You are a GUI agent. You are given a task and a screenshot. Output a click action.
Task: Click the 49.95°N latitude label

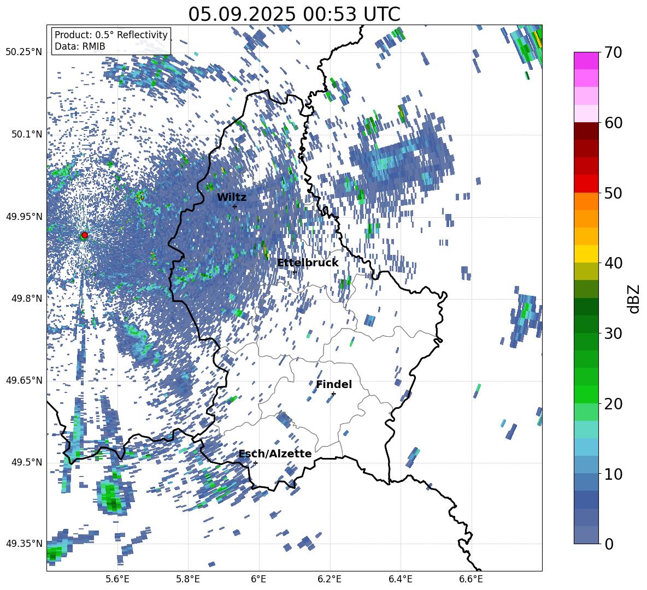tap(24, 216)
